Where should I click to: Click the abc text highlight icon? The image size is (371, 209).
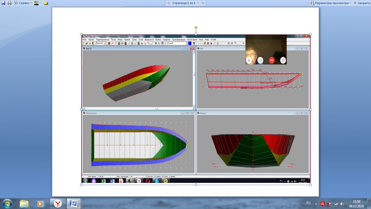pyautogui.click(x=36, y=3)
